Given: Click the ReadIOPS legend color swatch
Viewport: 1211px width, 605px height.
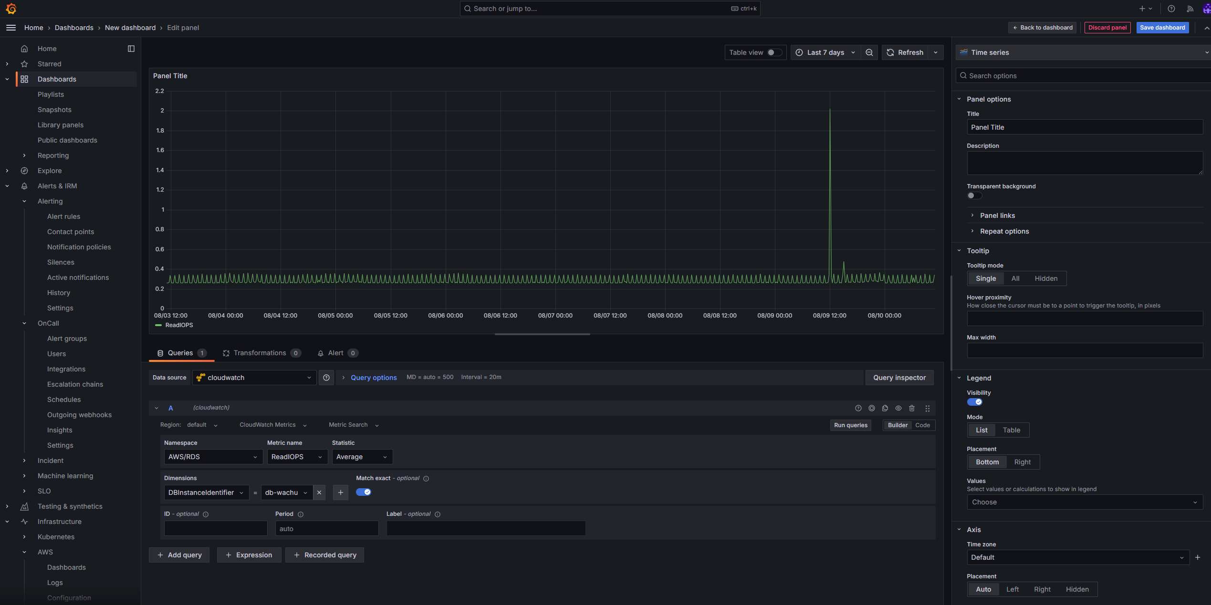Looking at the screenshot, I should 158,325.
